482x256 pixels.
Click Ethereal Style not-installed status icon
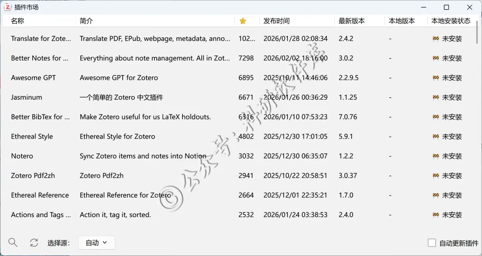pyautogui.click(x=436, y=137)
